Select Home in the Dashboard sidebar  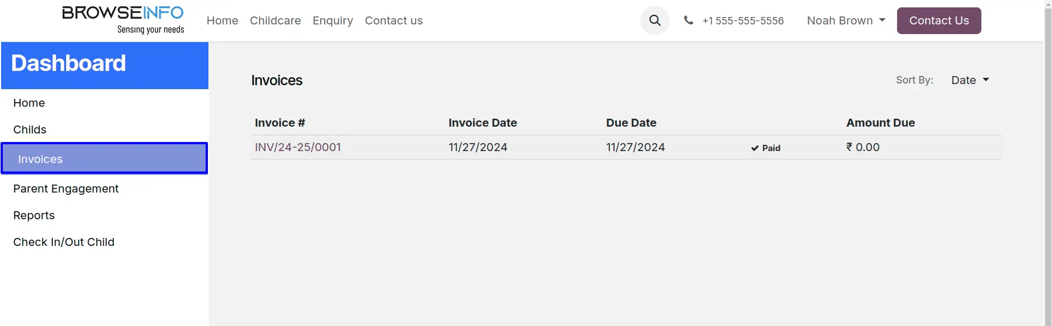click(x=29, y=103)
